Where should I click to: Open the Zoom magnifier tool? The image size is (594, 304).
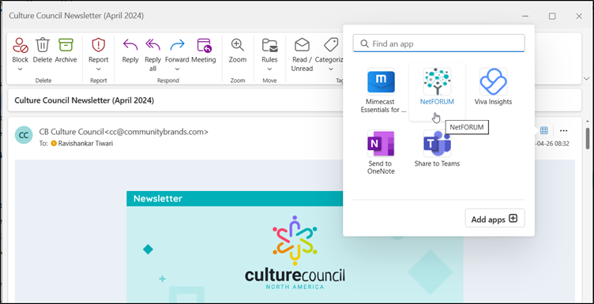click(238, 45)
